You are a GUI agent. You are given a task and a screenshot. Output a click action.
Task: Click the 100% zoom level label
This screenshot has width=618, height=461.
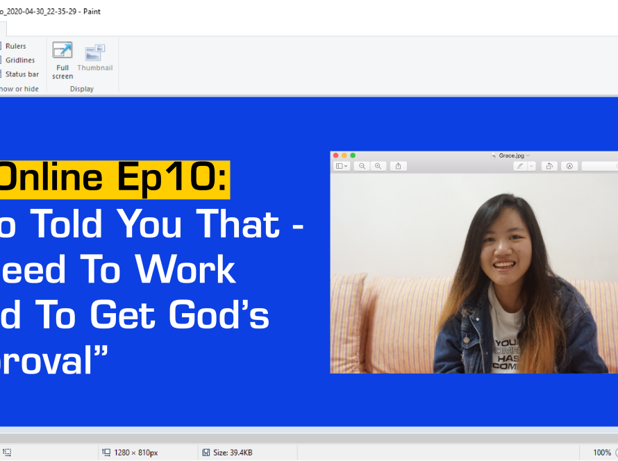pyautogui.click(x=602, y=453)
